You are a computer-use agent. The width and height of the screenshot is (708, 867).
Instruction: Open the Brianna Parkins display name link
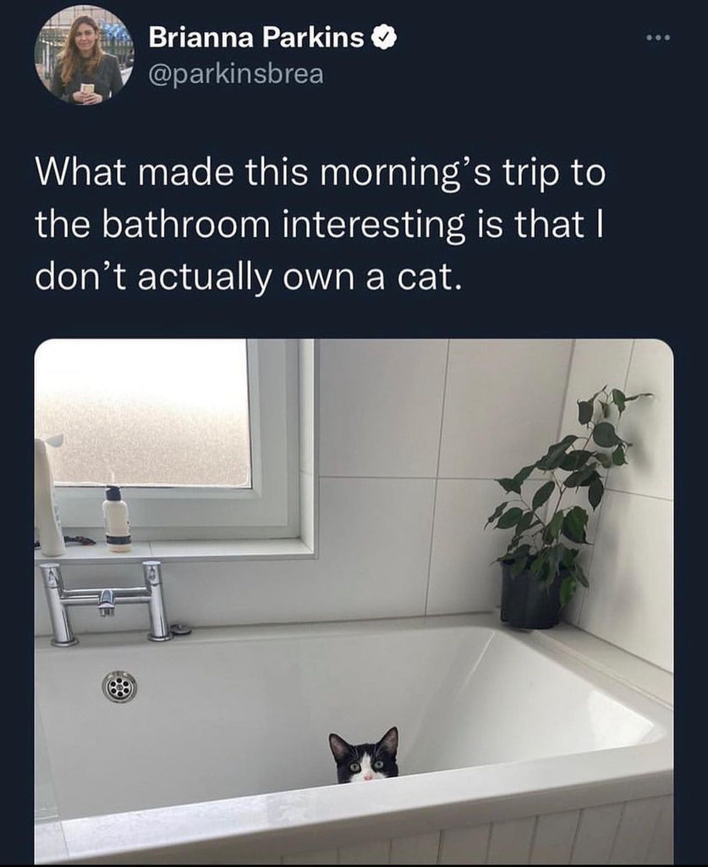[256, 37]
